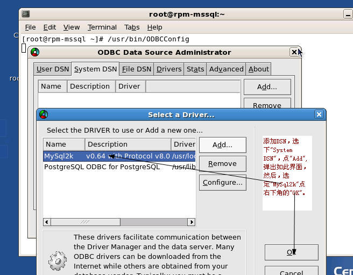
Task: Select the PostgreSQL driver row
Action: pyautogui.click(x=119, y=167)
